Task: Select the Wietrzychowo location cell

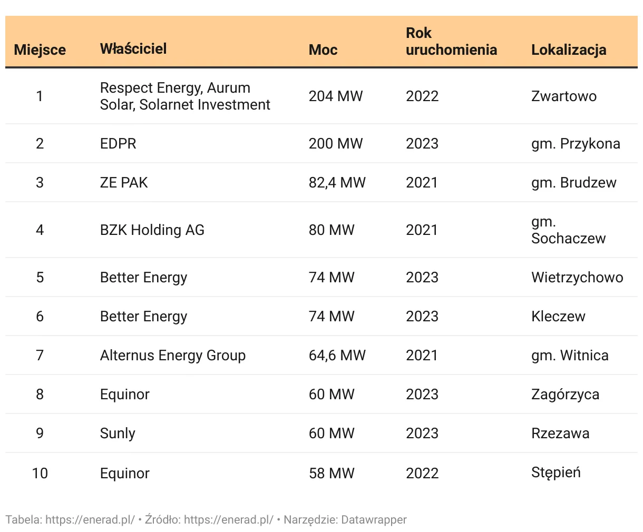Action: (x=577, y=278)
